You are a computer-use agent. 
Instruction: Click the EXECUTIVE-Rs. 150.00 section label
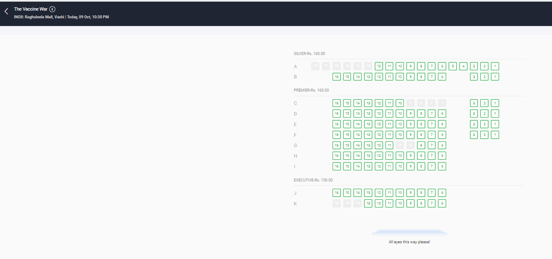pyautogui.click(x=313, y=180)
